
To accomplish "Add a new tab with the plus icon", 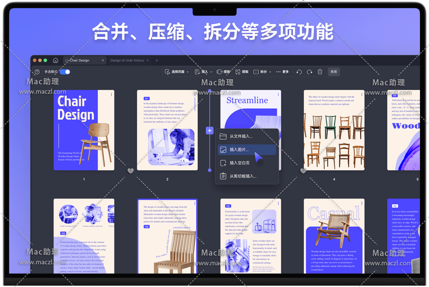I will point(157,61).
